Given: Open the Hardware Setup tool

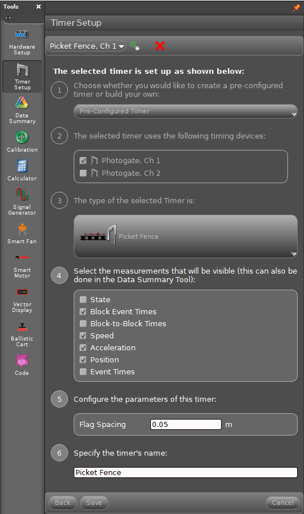Looking at the screenshot, I should (x=22, y=42).
